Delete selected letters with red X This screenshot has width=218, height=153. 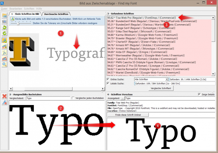[4, 96]
